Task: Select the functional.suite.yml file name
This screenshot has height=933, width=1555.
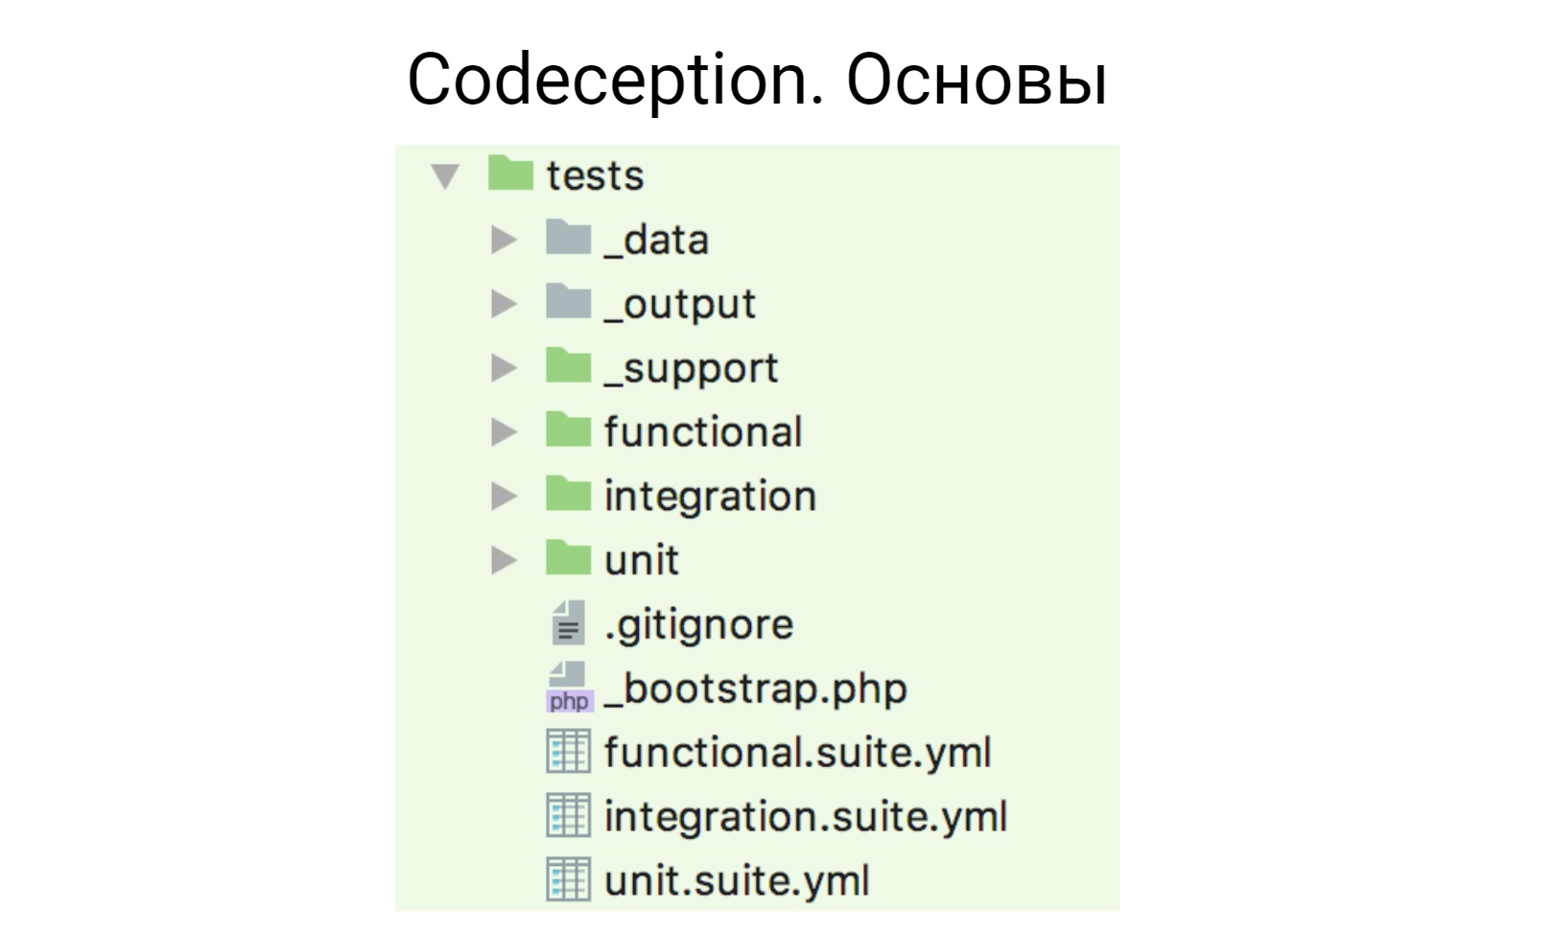Action: (798, 753)
